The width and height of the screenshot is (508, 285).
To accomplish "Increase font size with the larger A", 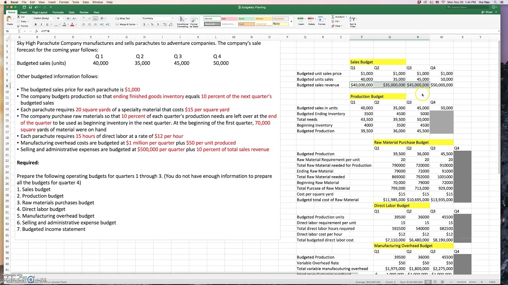I will point(69,18).
